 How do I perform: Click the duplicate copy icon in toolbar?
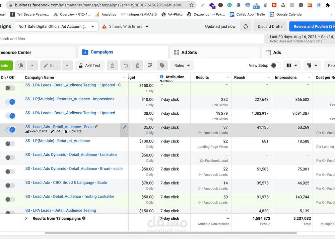(21, 66)
